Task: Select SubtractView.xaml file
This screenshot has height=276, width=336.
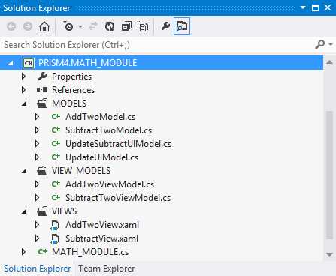Action: point(101,238)
